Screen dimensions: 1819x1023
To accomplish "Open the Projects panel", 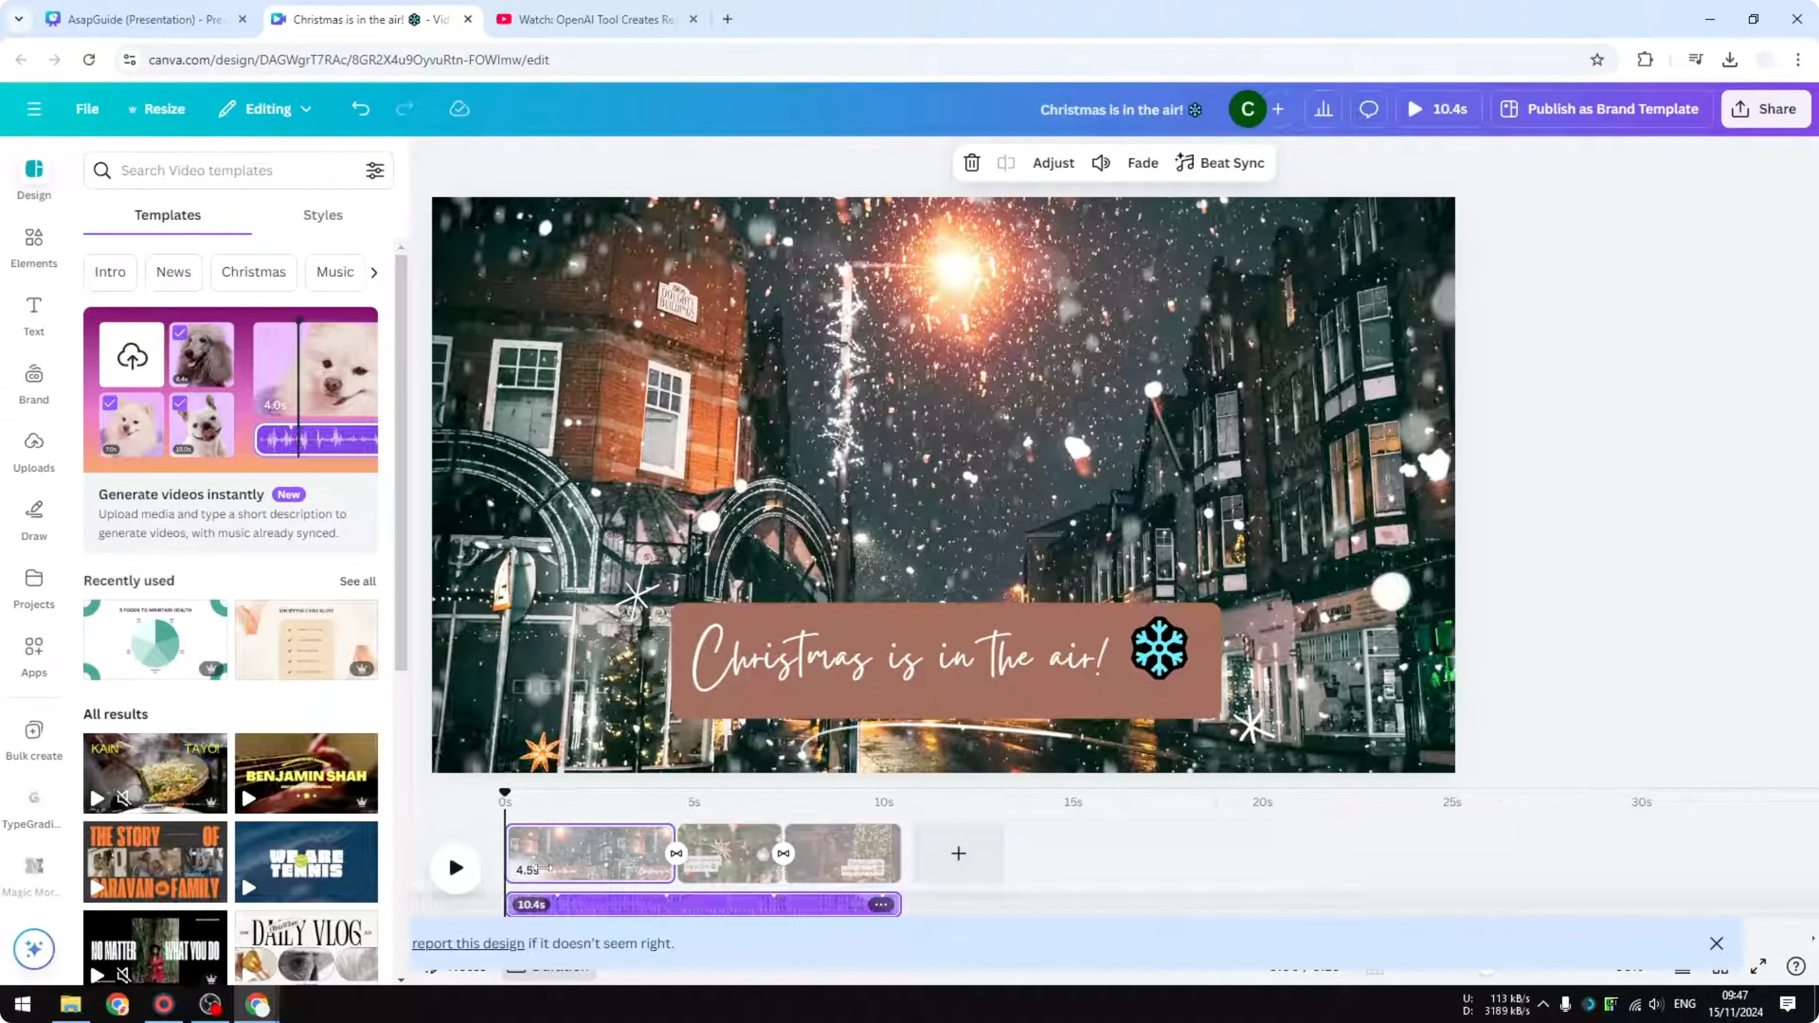I will 33,588.
